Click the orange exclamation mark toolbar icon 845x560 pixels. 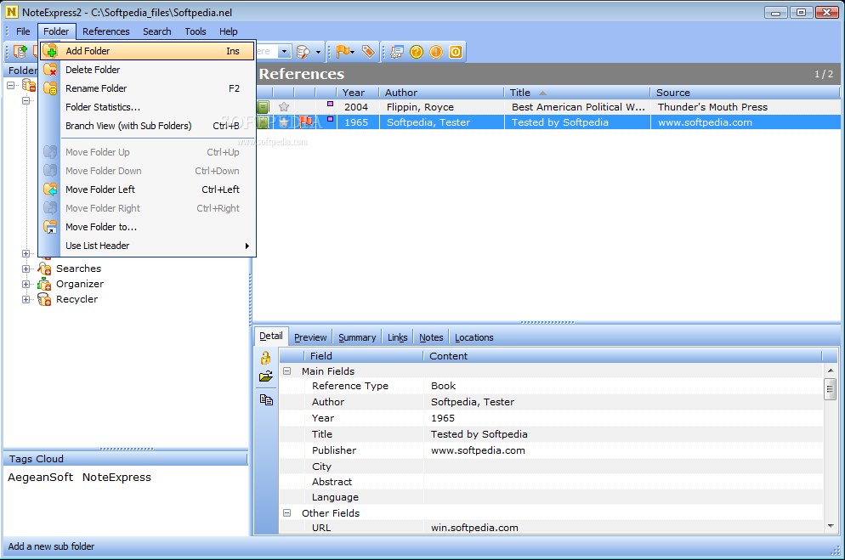[x=436, y=52]
